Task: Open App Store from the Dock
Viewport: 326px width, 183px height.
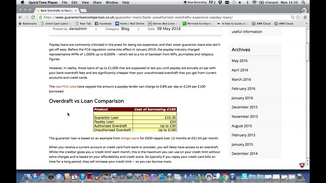Action: (x=35, y=177)
